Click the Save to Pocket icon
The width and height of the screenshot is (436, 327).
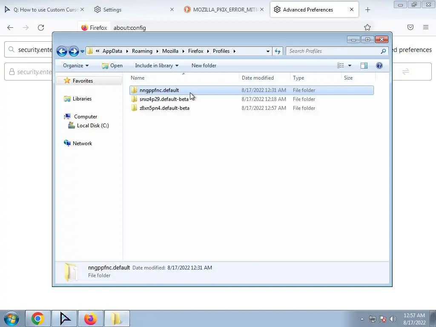coord(410,27)
